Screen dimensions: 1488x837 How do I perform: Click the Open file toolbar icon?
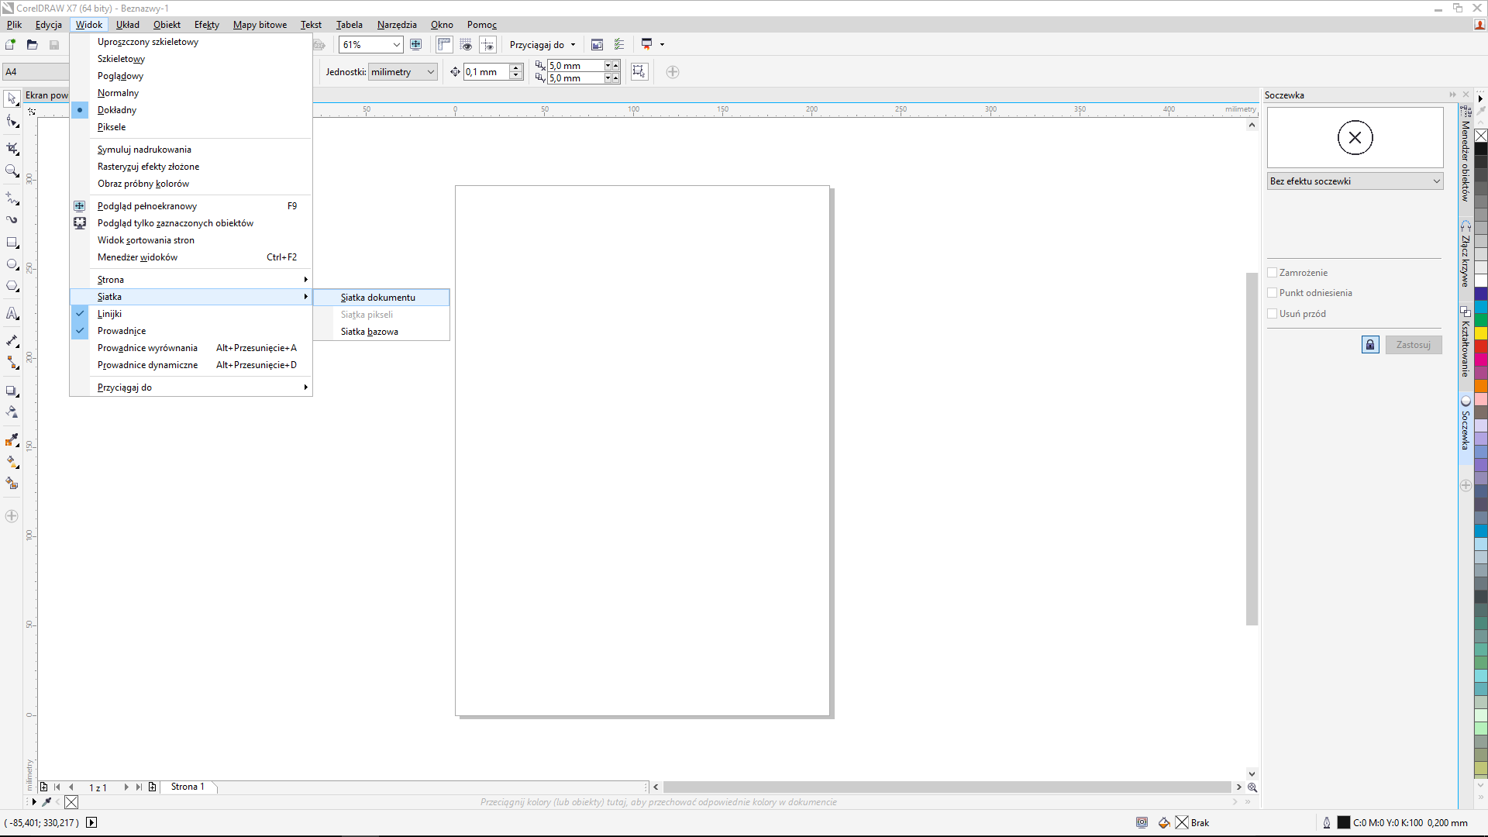click(33, 45)
